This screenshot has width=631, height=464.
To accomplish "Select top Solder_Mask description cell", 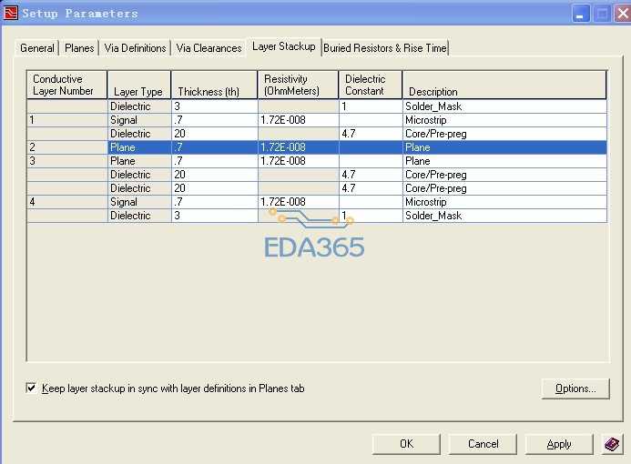I will pyautogui.click(x=504, y=106).
